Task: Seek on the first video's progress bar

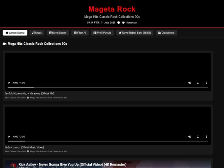Action: 108,87
